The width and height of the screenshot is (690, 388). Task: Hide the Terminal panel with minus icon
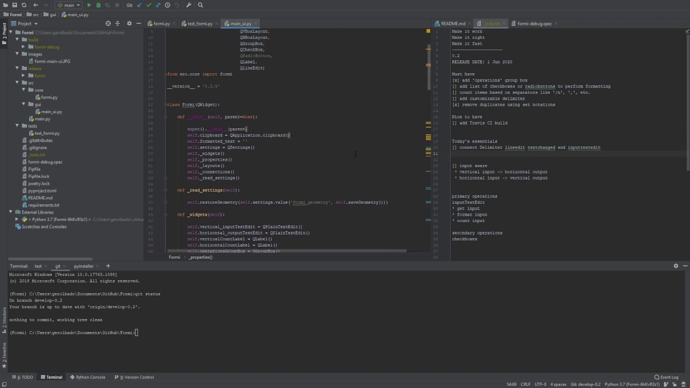click(x=686, y=266)
